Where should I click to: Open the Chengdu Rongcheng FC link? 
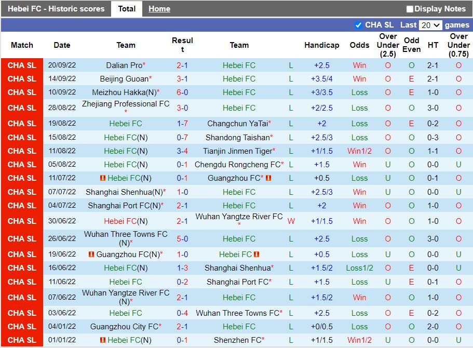click(x=238, y=164)
